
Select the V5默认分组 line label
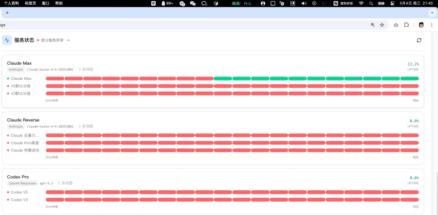pos(20,86)
